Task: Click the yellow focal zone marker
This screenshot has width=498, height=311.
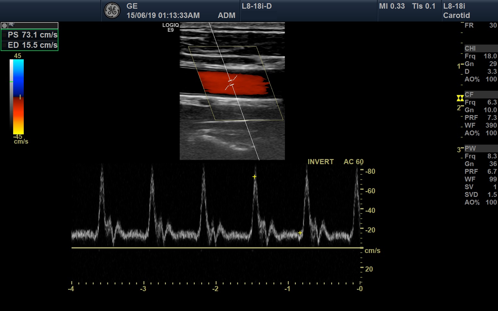Action: (x=460, y=98)
